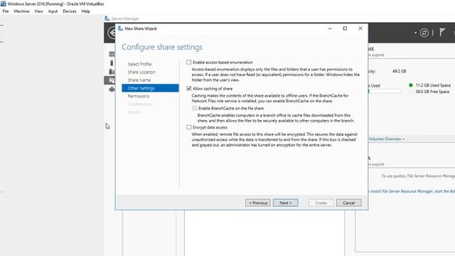Open the Select Profile wizard step
Screen dimensions: 455x256
(x=139, y=64)
